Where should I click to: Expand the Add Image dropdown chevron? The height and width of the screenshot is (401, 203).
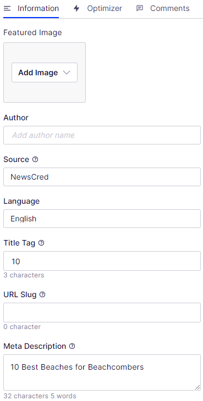pos(67,73)
